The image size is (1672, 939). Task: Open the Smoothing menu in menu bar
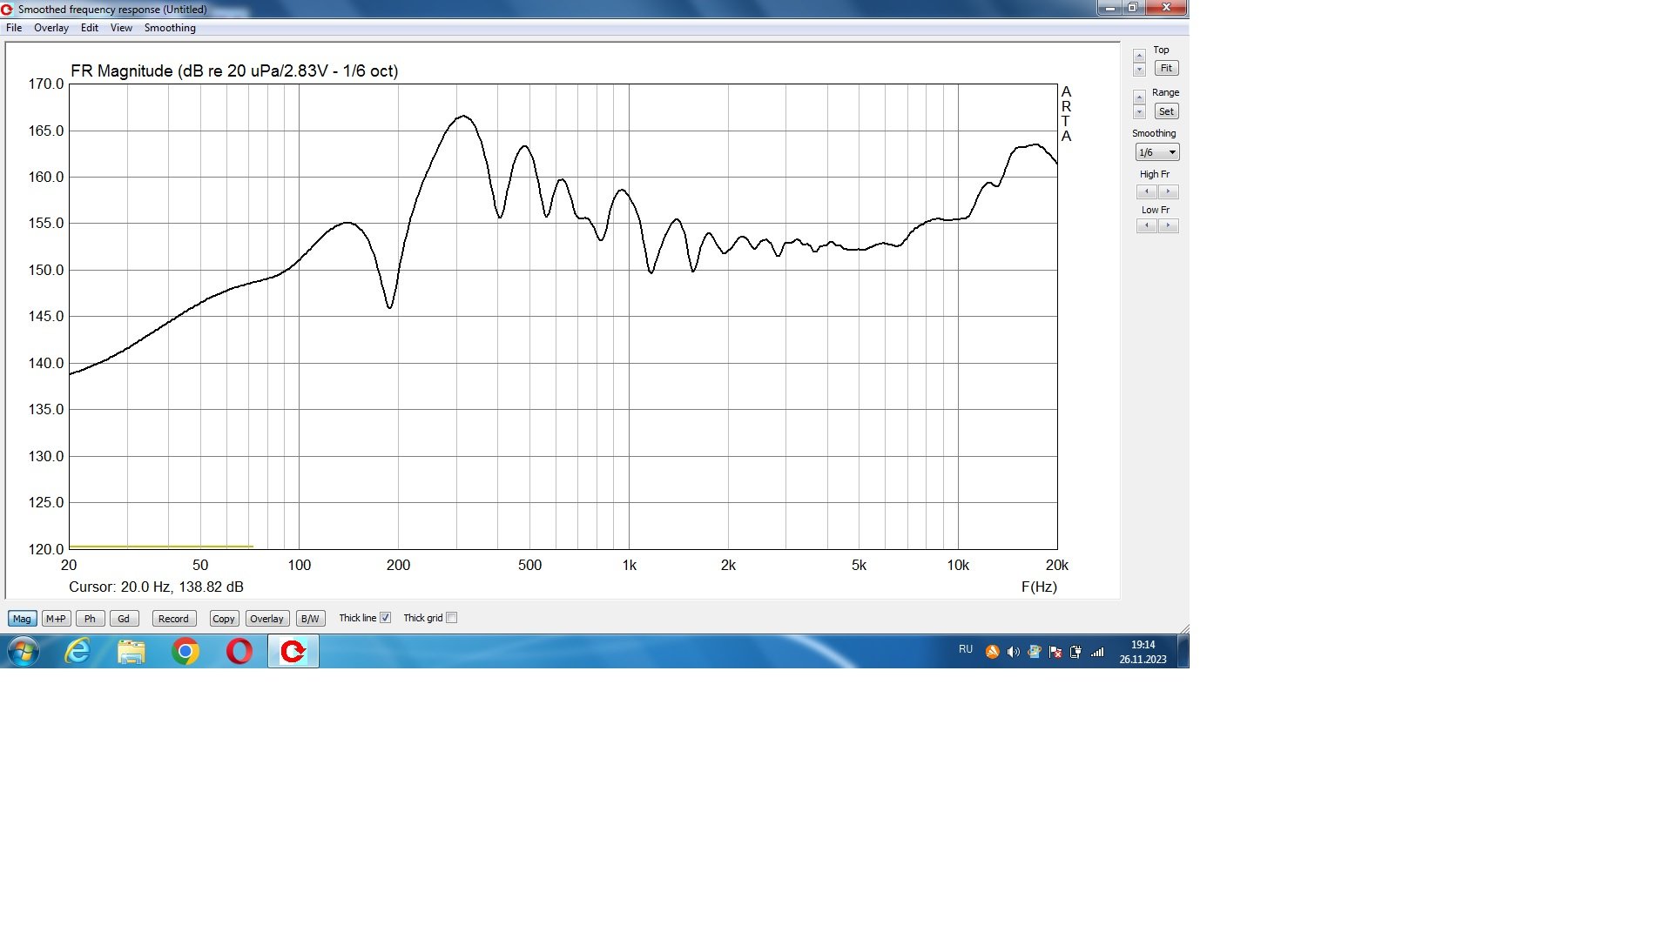(170, 28)
